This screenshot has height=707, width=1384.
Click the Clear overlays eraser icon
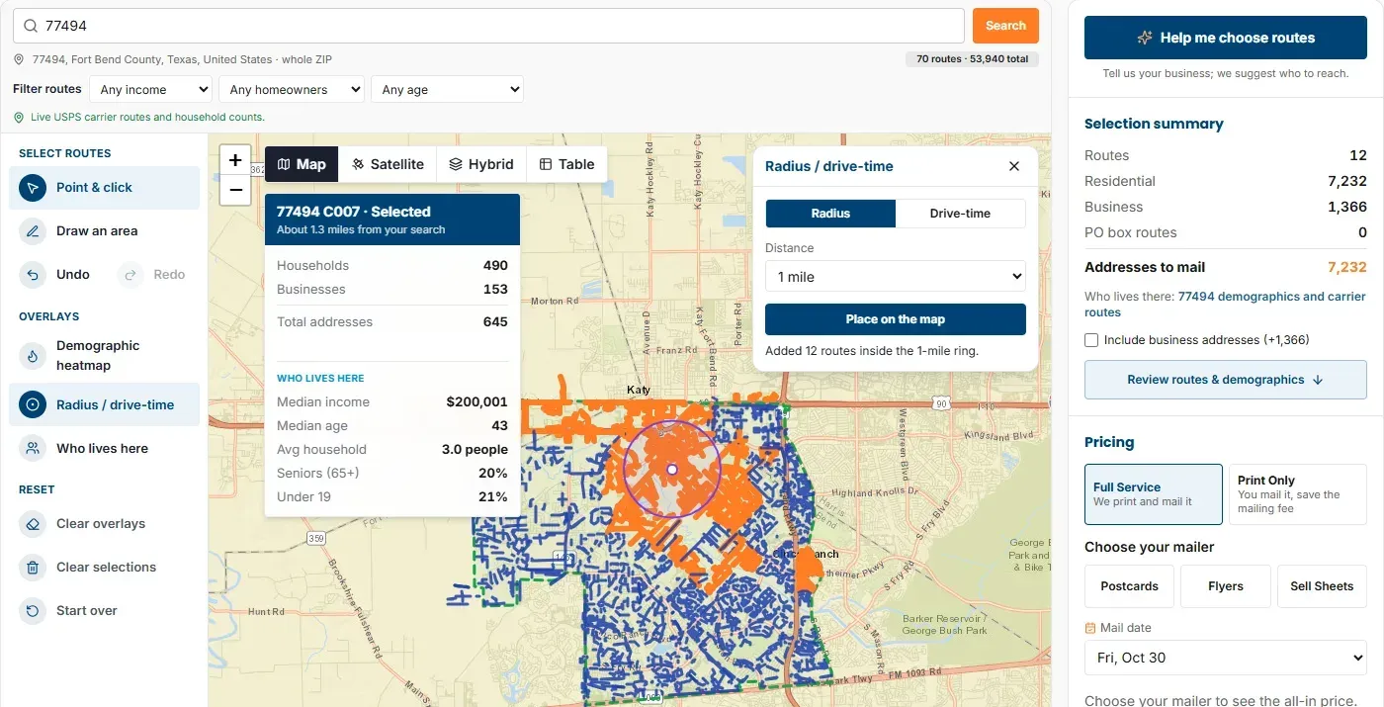coord(33,524)
